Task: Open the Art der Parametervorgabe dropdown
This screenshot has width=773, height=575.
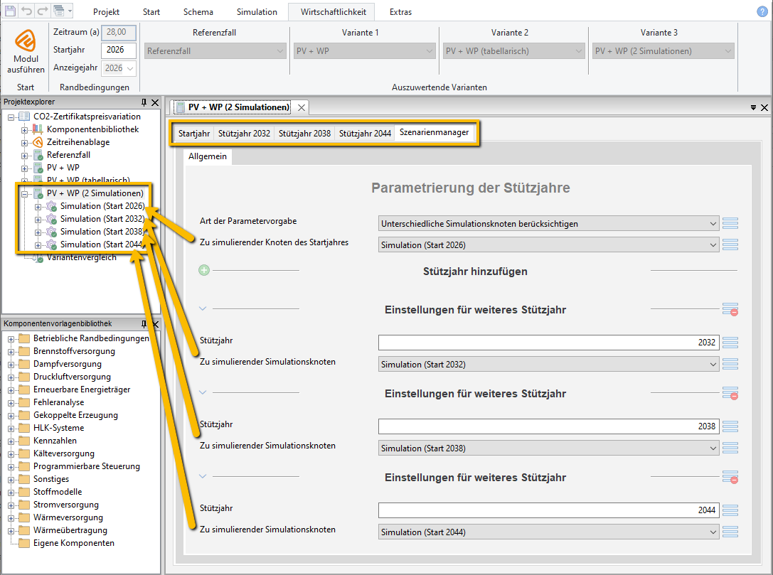Action: 549,223
